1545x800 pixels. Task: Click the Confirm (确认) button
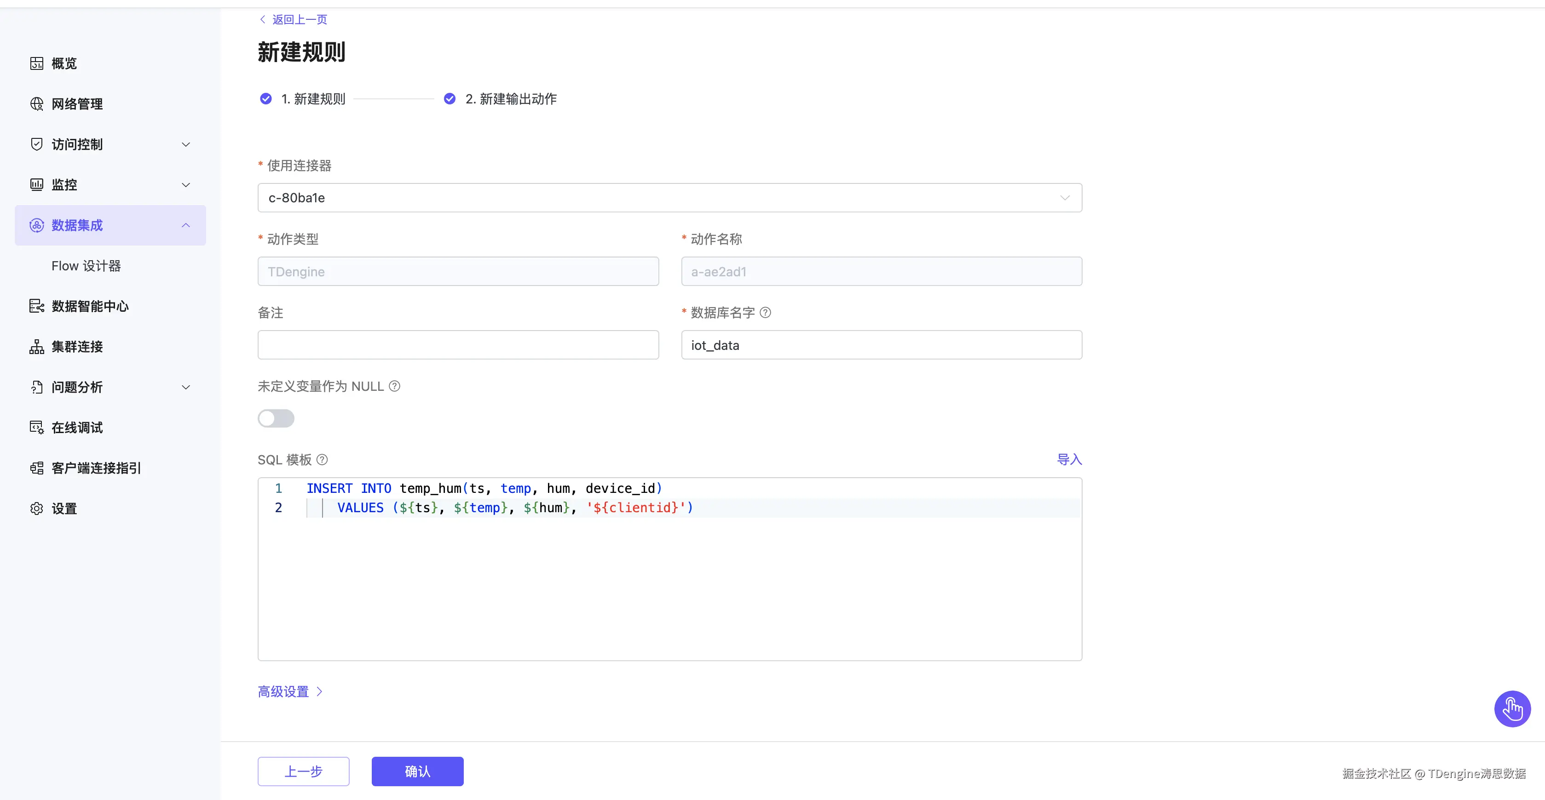coord(417,771)
